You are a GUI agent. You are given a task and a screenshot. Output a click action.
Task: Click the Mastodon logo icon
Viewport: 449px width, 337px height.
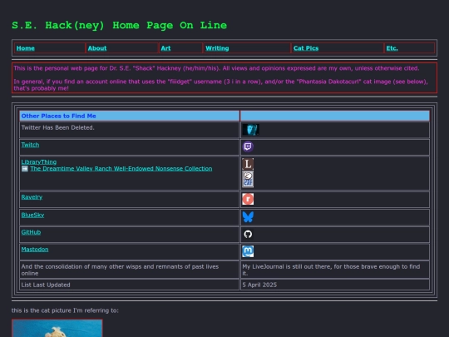click(x=248, y=251)
